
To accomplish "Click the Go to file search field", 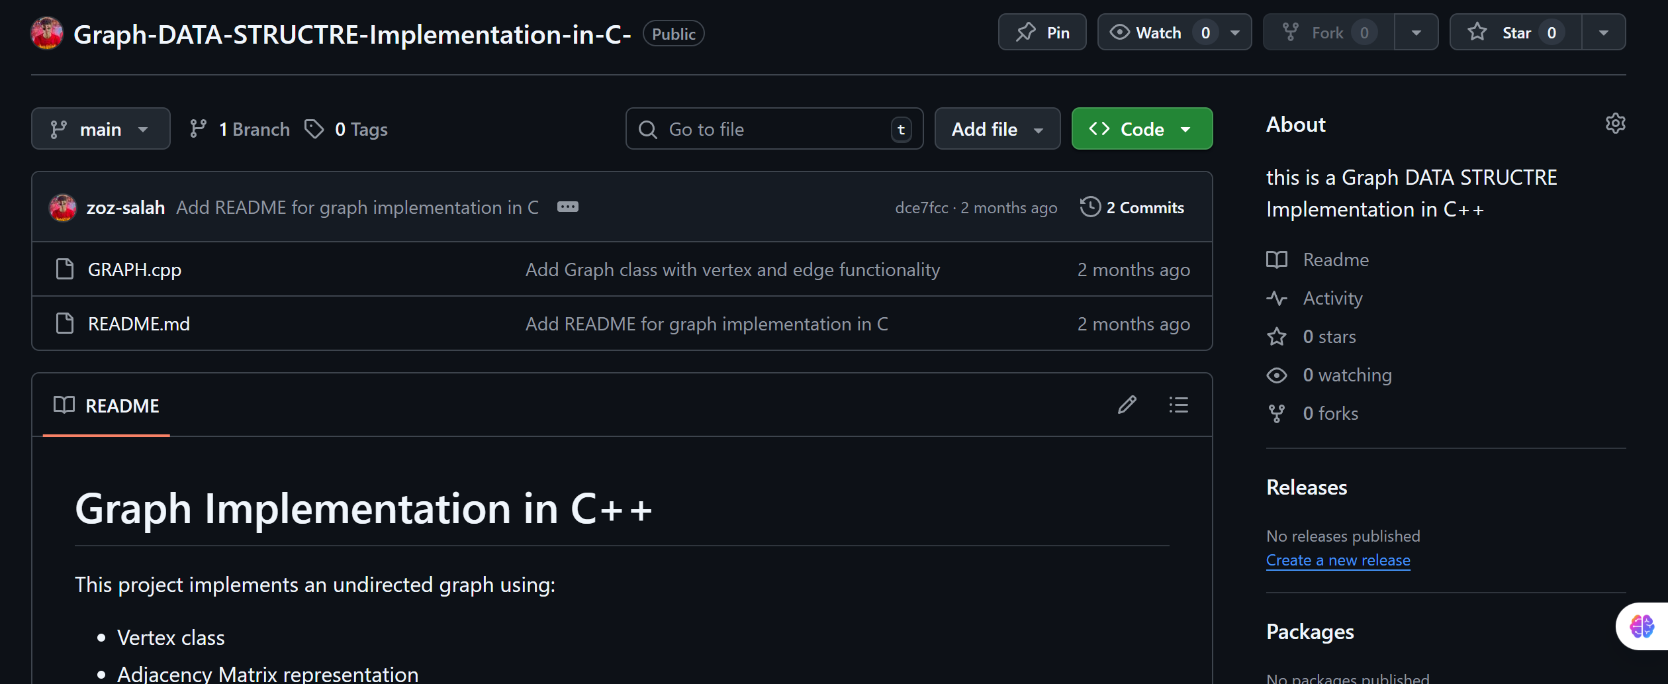I will tap(773, 128).
